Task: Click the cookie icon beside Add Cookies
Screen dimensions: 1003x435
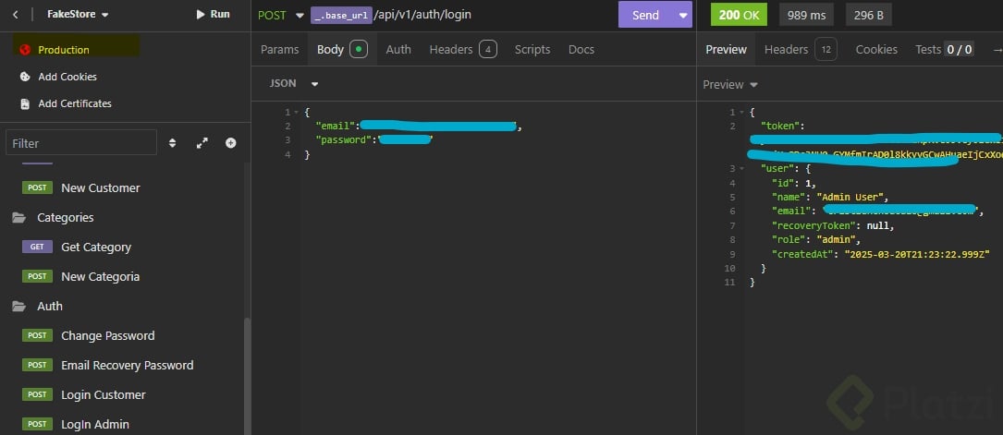Action: click(x=25, y=77)
